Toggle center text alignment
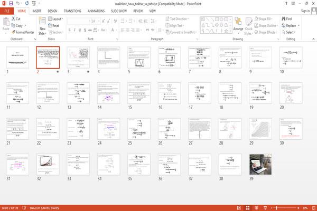317x211 pixels. [x=127, y=30]
